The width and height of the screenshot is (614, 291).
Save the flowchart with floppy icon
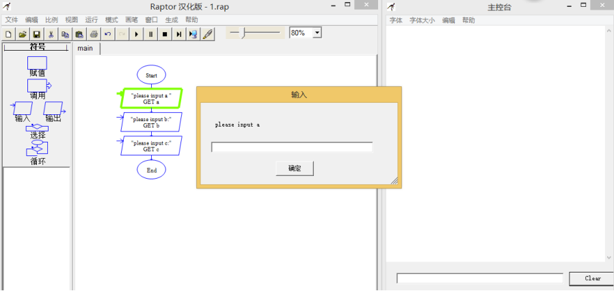[x=37, y=34]
